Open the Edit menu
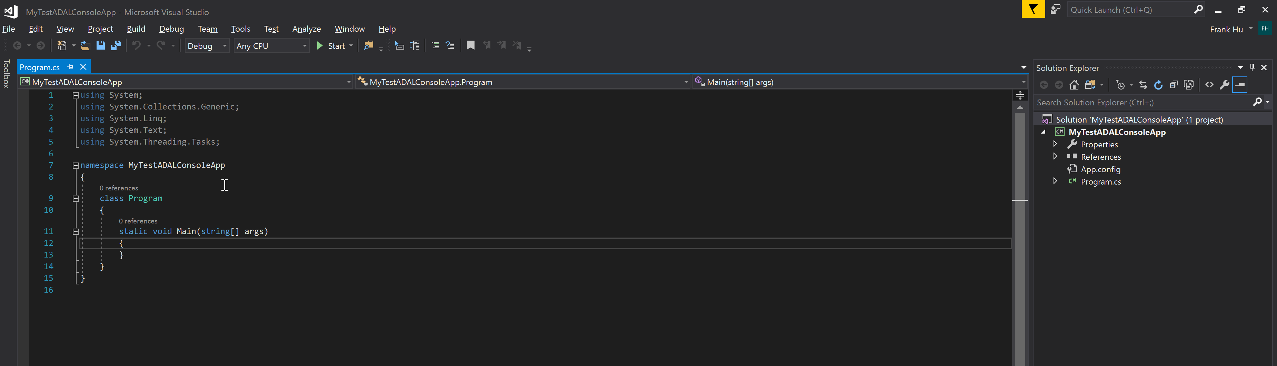This screenshot has height=366, width=1277. (x=36, y=29)
